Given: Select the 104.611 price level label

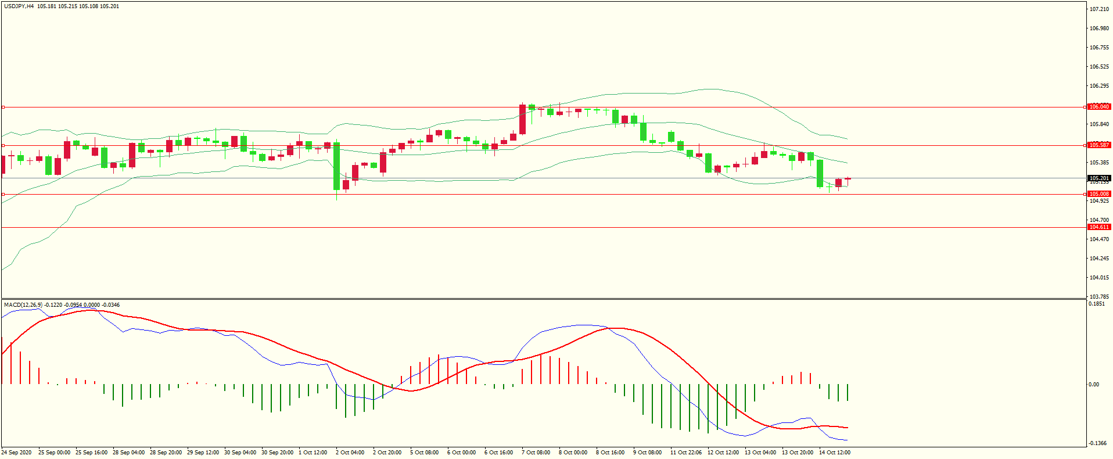Looking at the screenshot, I should tap(1098, 227).
